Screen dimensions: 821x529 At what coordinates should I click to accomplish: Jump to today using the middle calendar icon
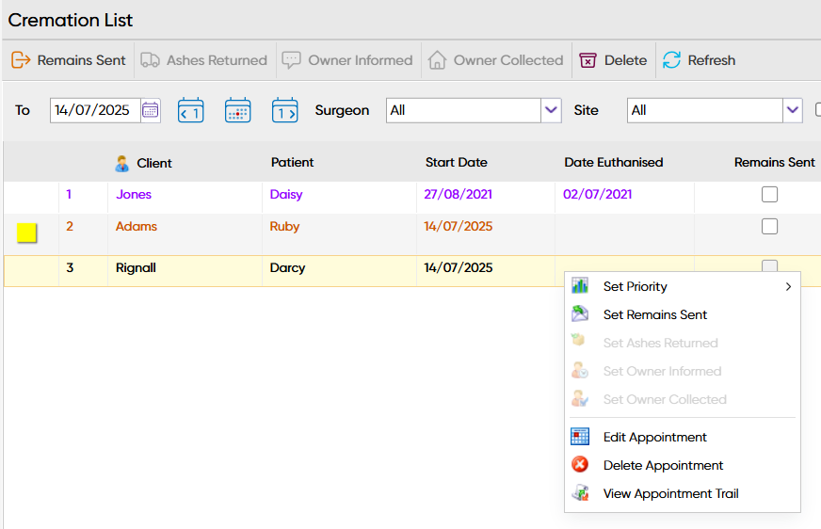[237, 110]
